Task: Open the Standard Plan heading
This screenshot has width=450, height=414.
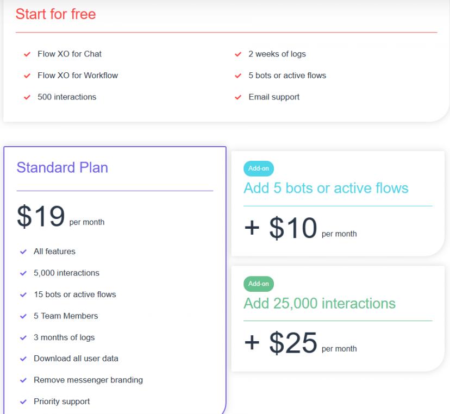Action: (62, 167)
